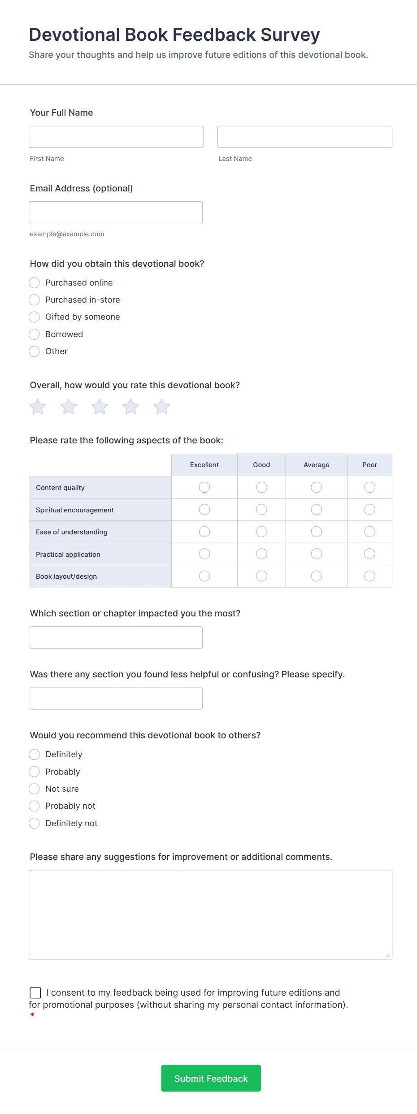Choose 'Definitely' for recommendation question
Viewport: 417px width, 1114px height.
tap(34, 754)
